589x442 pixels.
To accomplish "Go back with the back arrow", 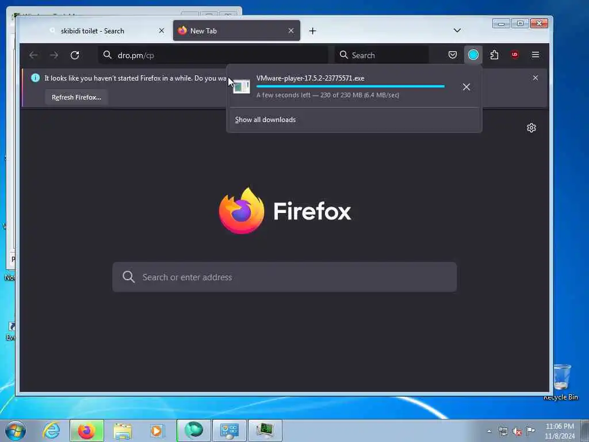I will point(33,55).
